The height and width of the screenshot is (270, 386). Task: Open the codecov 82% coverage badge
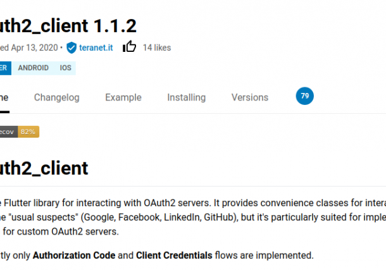click(19, 132)
